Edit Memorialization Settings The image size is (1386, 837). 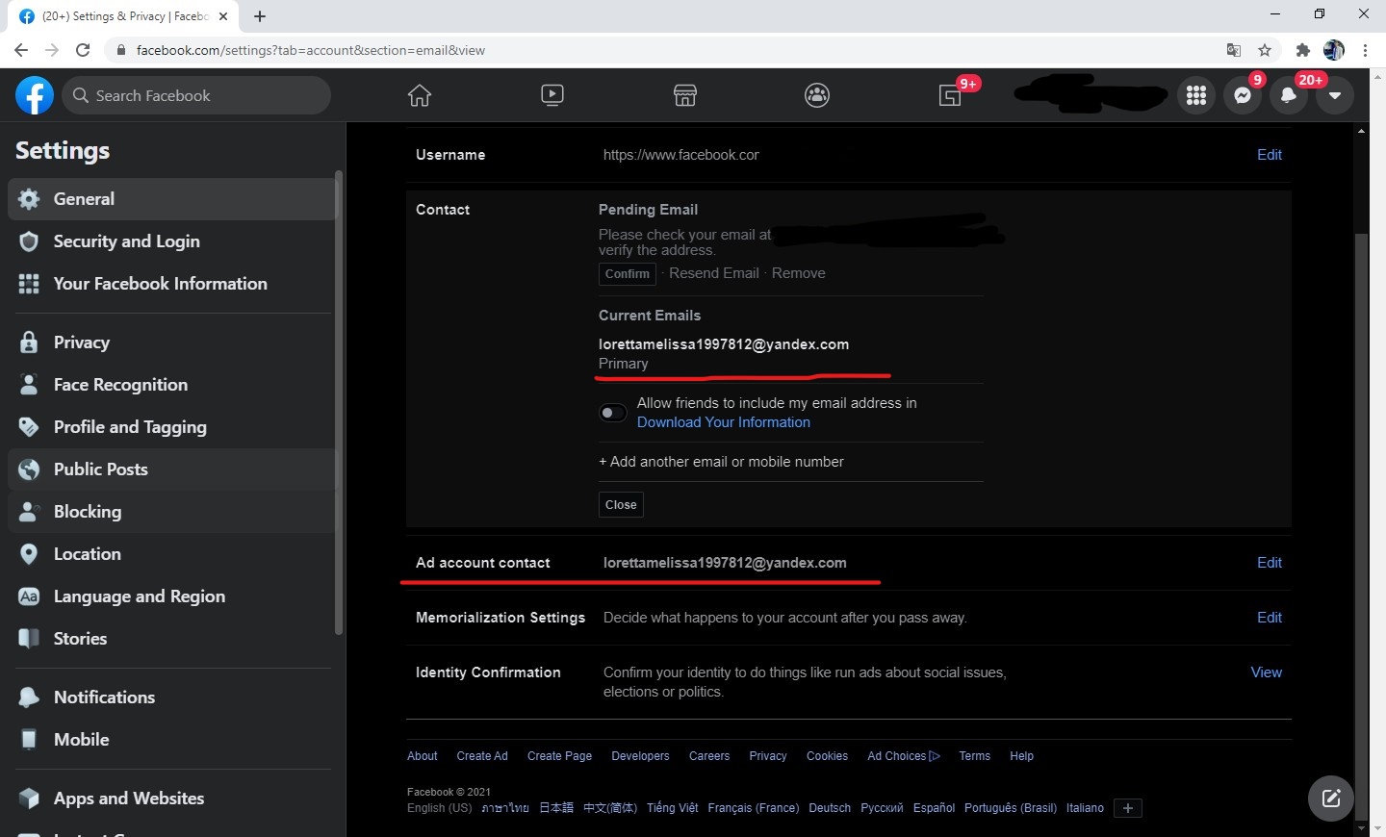click(x=1270, y=618)
